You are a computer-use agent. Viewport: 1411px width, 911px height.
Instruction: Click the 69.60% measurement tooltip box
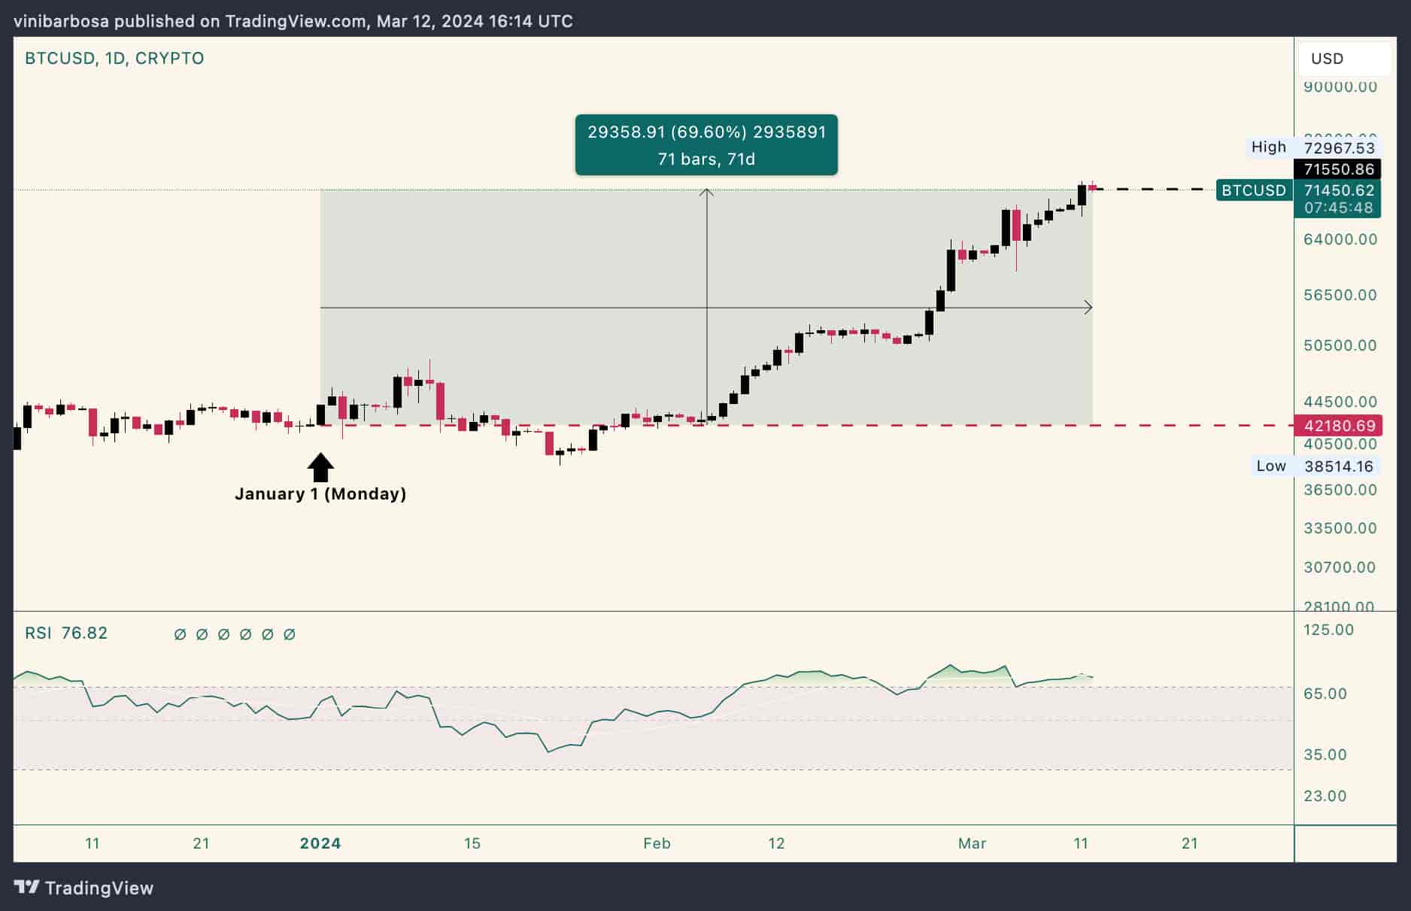tap(705, 144)
